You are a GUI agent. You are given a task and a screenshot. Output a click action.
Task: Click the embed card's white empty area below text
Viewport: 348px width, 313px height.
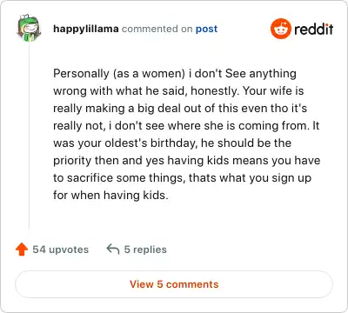(185, 217)
